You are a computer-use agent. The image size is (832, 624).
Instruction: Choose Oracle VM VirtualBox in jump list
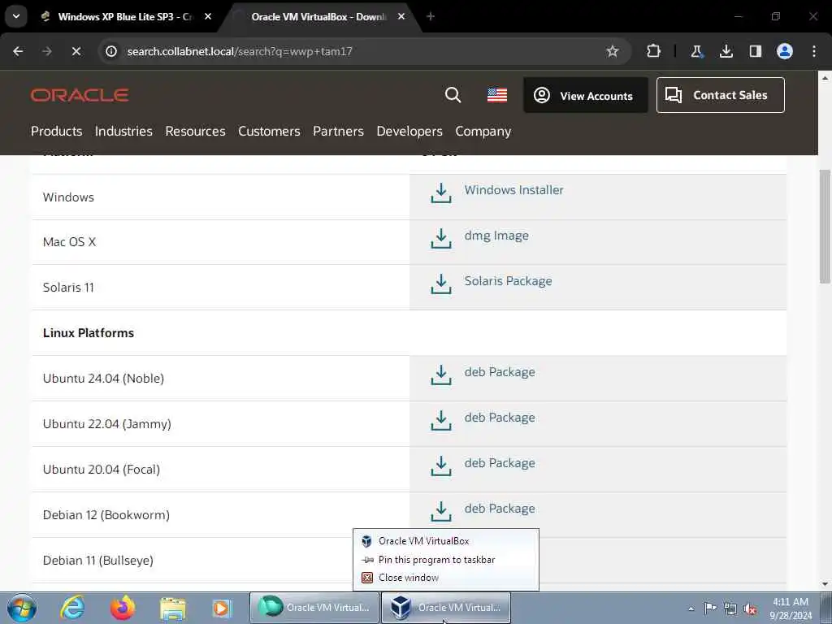pyautogui.click(x=446, y=540)
